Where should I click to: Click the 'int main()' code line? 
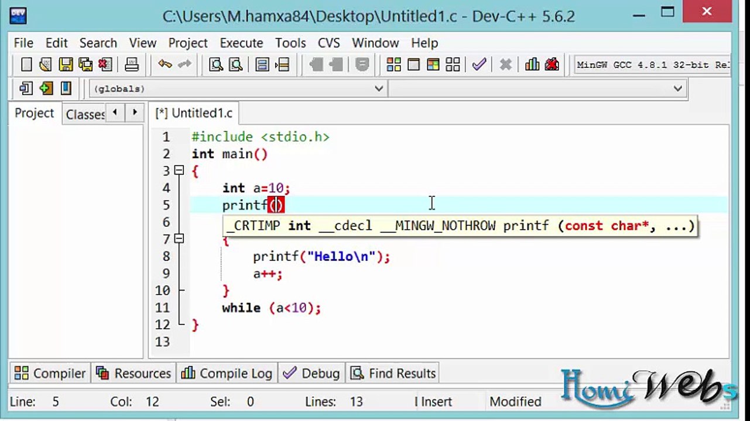point(230,154)
